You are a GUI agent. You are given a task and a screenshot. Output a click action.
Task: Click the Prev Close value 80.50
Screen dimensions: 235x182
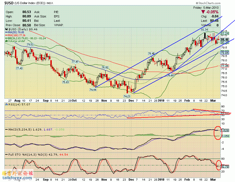tap(27, 25)
